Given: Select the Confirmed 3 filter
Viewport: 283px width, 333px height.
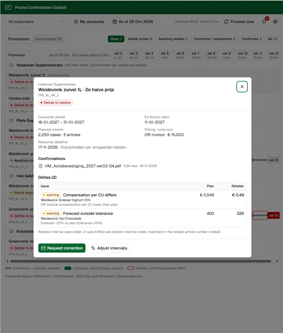Looking at the screenshot, I should 251,39.
